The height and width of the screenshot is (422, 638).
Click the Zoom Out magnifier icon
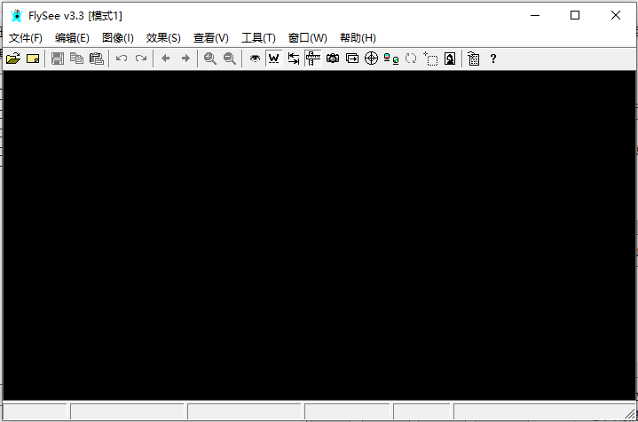[x=230, y=59]
